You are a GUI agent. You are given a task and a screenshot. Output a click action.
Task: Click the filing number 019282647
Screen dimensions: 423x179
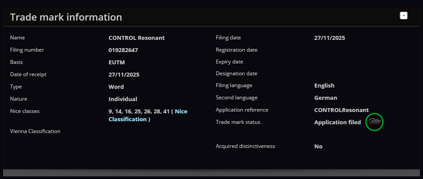(x=123, y=50)
